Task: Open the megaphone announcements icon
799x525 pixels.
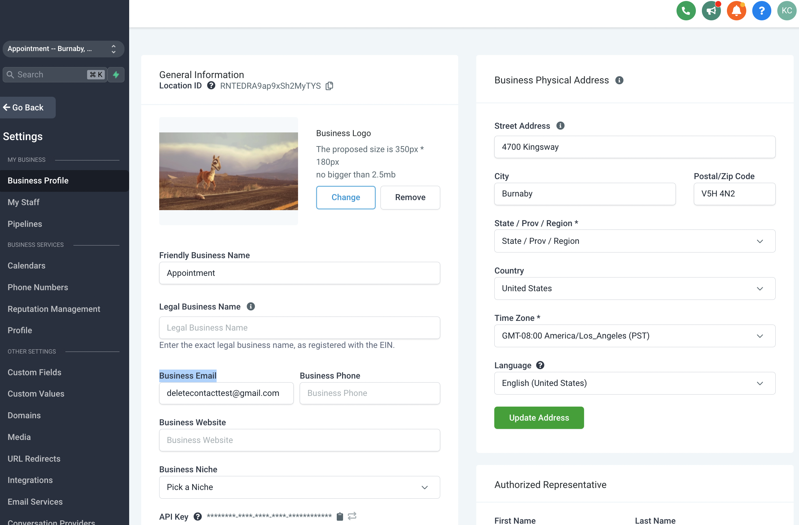Action: pyautogui.click(x=711, y=11)
